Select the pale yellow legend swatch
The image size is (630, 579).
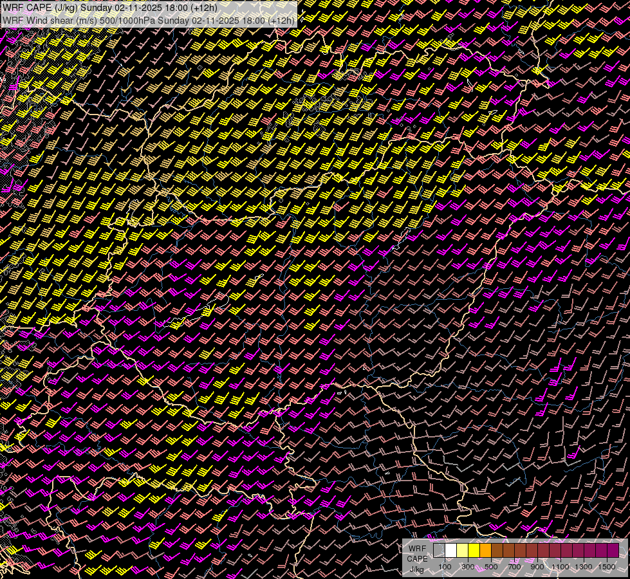point(463,551)
